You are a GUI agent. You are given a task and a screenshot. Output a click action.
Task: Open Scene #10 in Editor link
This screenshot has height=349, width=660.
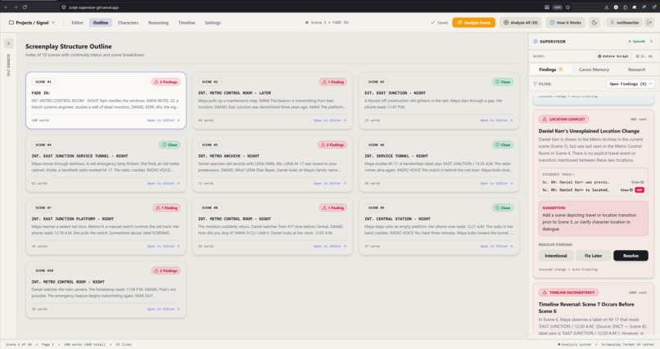(x=163, y=309)
